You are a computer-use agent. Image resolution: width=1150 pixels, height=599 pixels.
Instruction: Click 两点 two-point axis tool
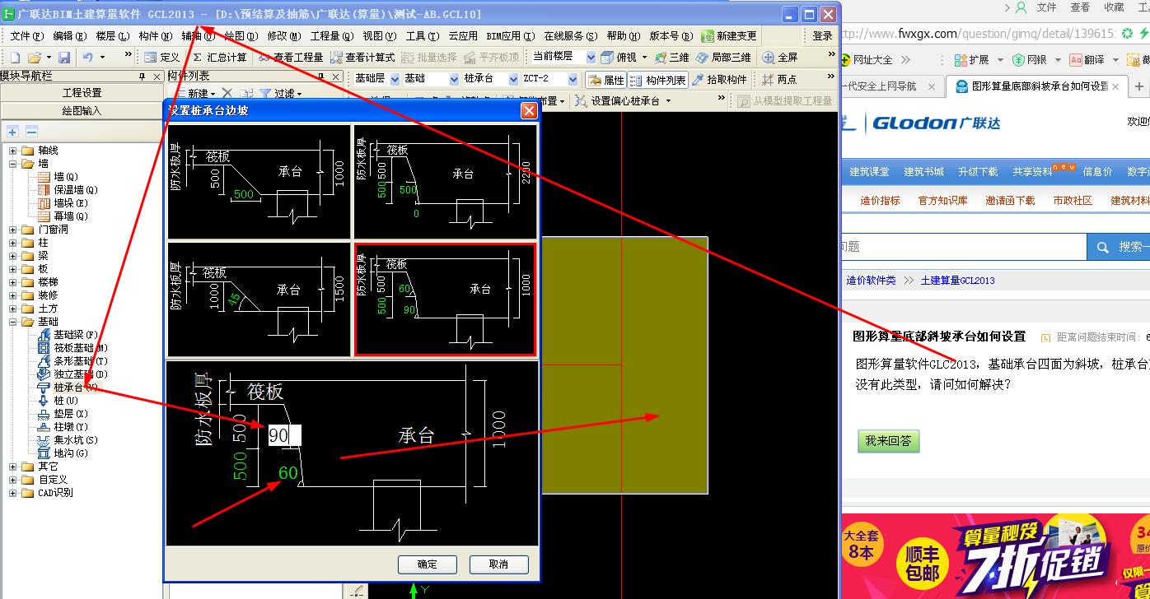coord(779,80)
